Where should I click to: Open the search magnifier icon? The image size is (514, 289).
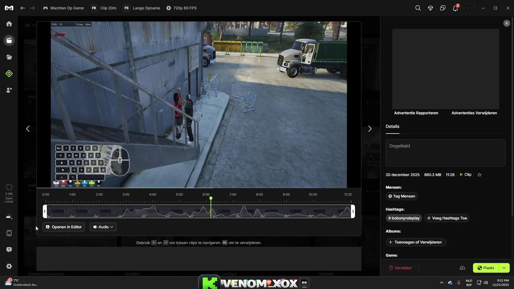tap(418, 8)
